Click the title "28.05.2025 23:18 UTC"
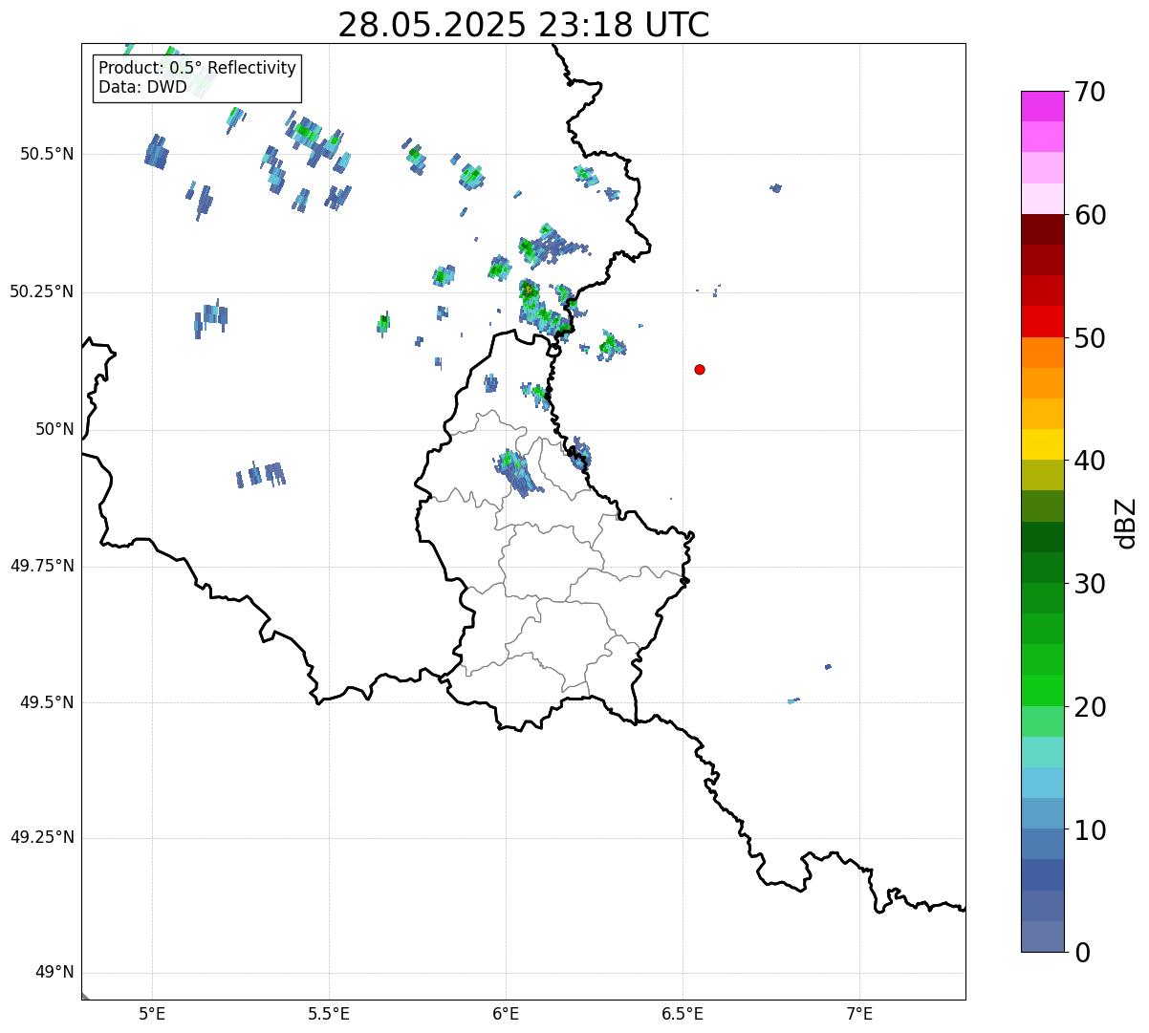Screen dimensions: 1149x1033 tap(524, 25)
